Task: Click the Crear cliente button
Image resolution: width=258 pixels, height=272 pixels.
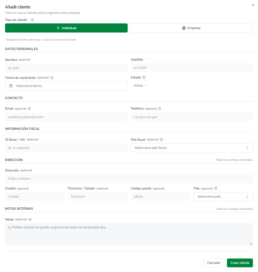Action: 240,263
